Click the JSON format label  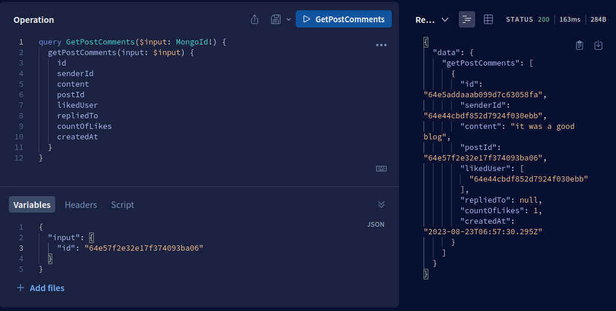coord(375,224)
